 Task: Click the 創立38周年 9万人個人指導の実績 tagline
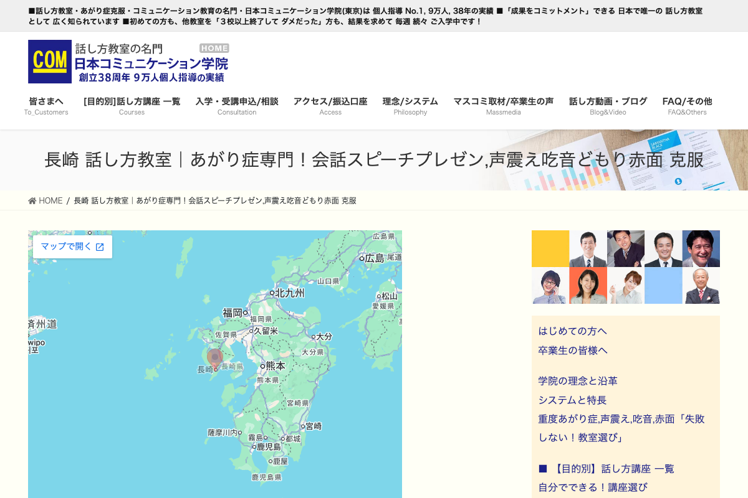click(x=151, y=78)
